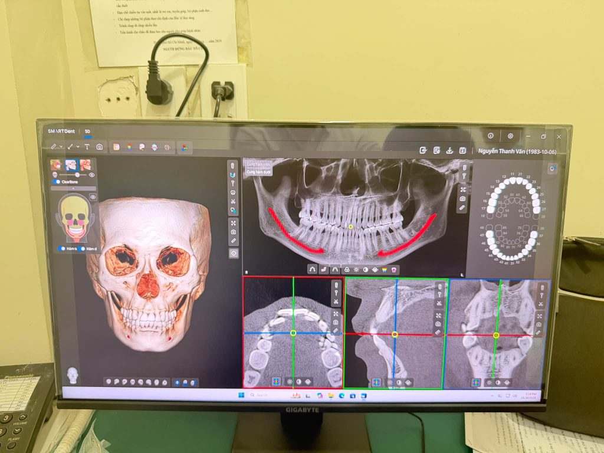
Task: Click the pink tooth icon under panorama
Action: 393,270
